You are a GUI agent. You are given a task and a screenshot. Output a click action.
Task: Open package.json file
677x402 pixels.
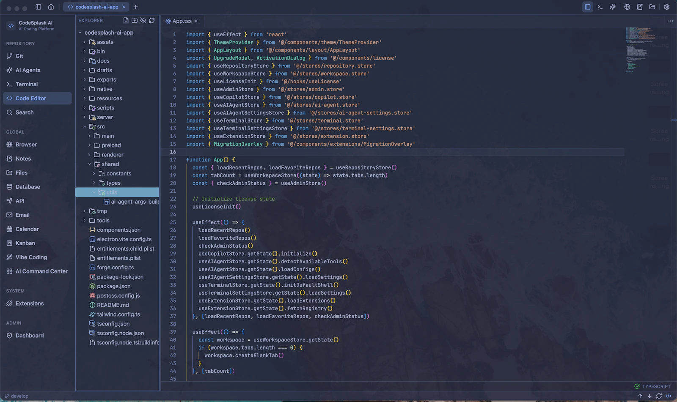tap(118, 286)
